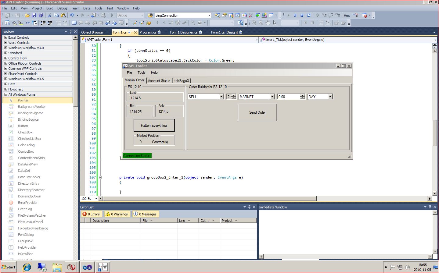Click the API Trader app taskbar button
The height and width of the screenshot is (273, 439).
pyautogui.click(x=103, y=267)
